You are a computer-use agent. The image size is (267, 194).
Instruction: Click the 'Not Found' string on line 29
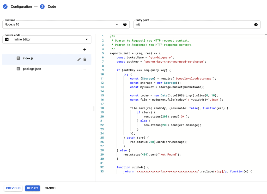point(168,155)
